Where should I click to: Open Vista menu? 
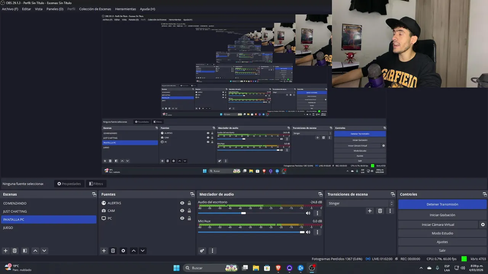(x=39, y=9)
